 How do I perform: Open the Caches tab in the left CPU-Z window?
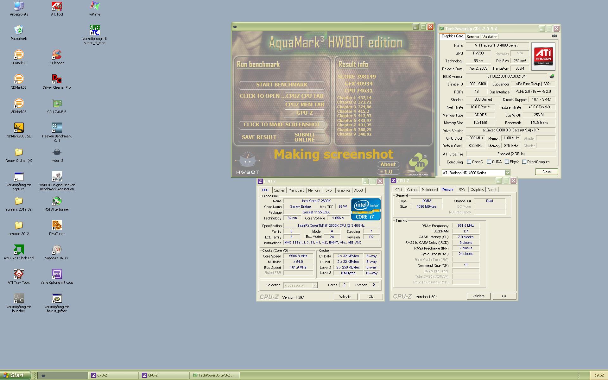(279, 190)
